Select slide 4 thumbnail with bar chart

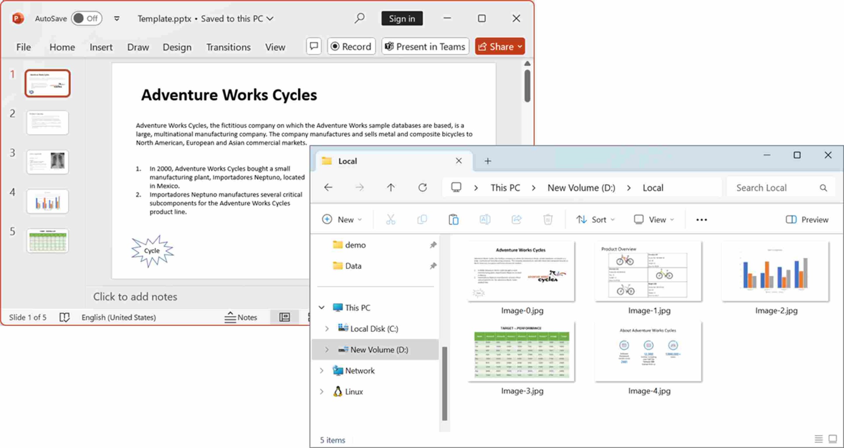[47, 201]
